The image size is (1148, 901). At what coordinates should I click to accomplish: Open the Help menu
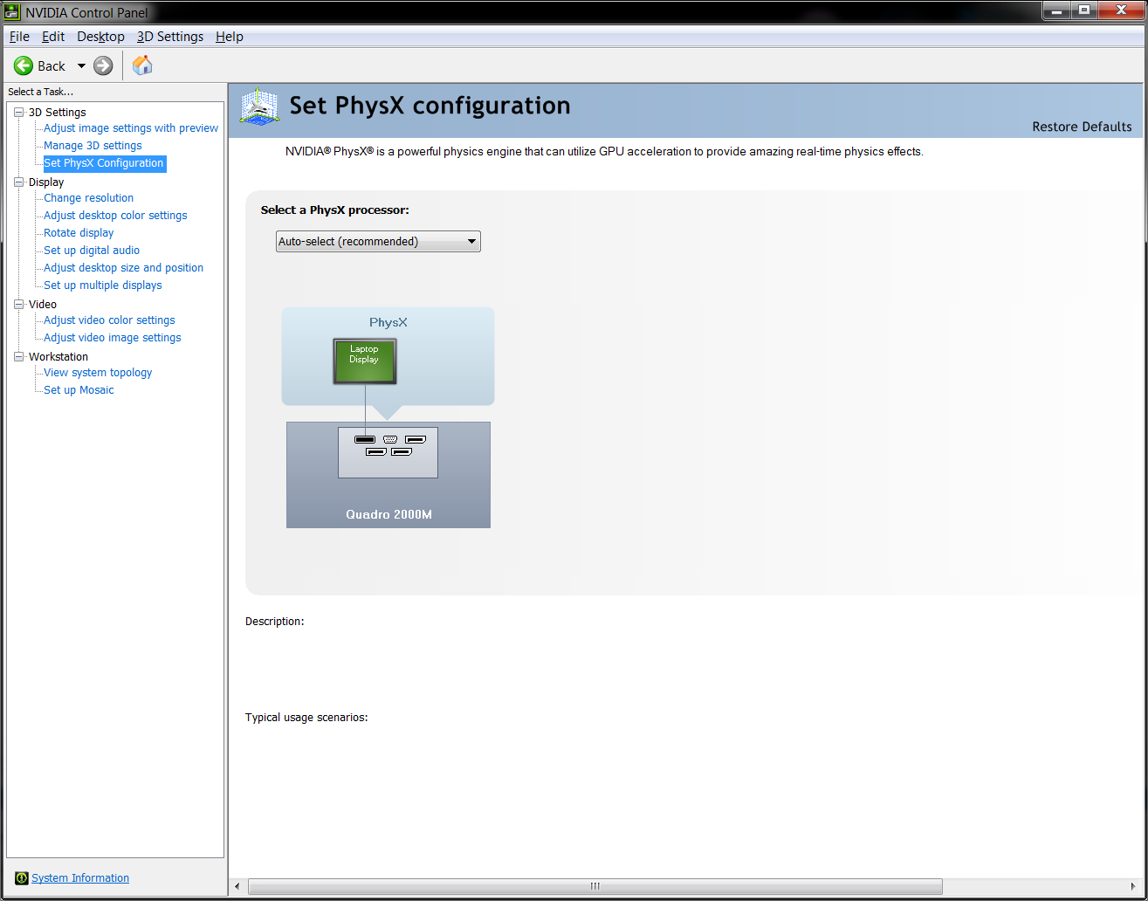(x=230, y=37)
